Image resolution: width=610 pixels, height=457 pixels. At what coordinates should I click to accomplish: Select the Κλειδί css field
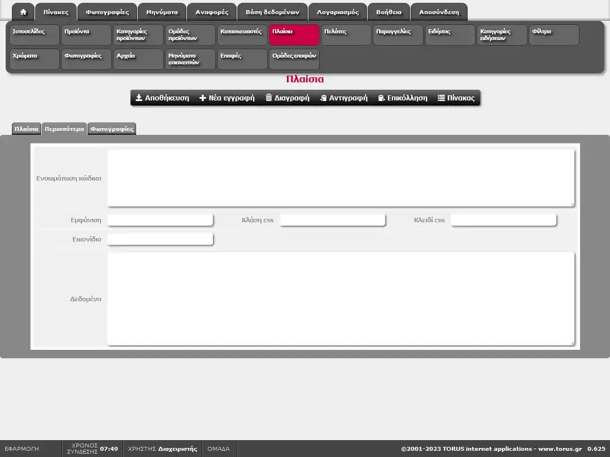[x=503, y=220]
